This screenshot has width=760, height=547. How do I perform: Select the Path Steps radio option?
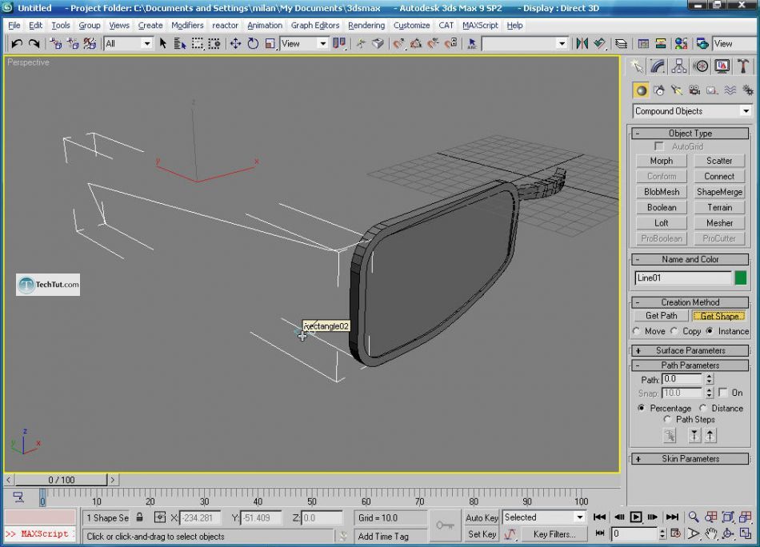click(667, 419)
